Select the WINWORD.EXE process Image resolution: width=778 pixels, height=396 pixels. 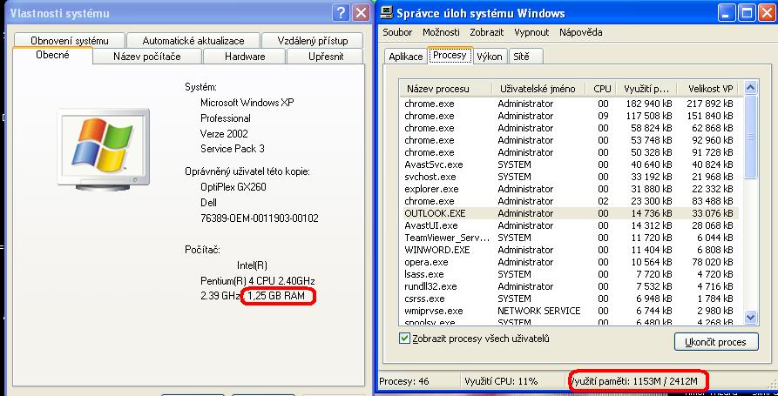pyautogui.click(x=569, y=250)
